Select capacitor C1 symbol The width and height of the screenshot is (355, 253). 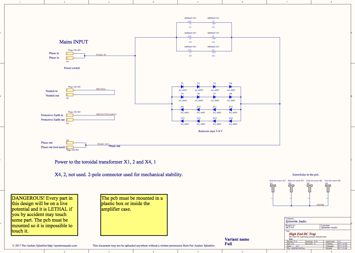pos(190,22)
